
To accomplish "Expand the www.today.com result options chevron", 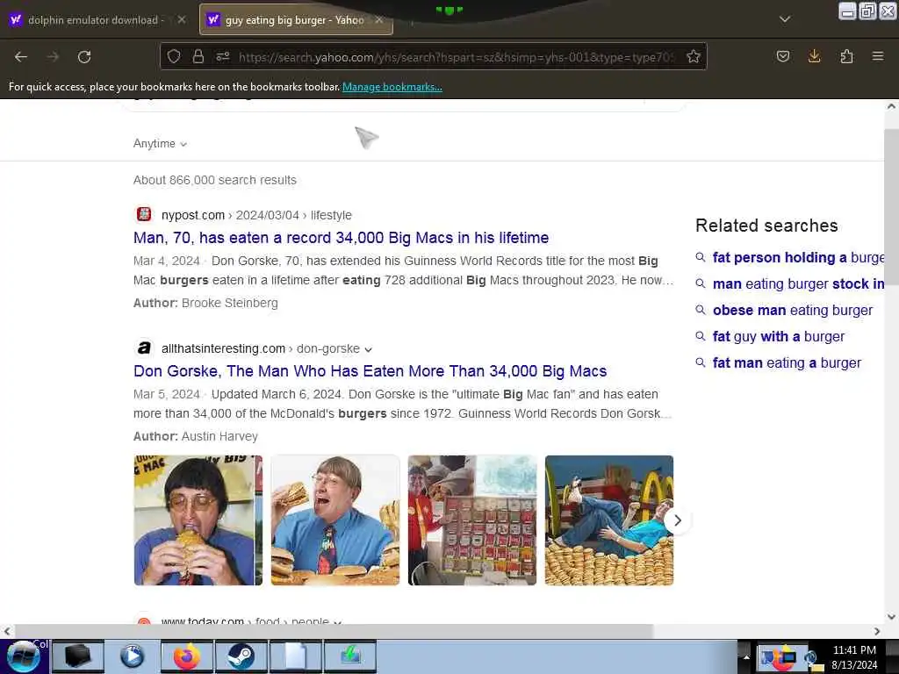I will click(x=337, y=622).
